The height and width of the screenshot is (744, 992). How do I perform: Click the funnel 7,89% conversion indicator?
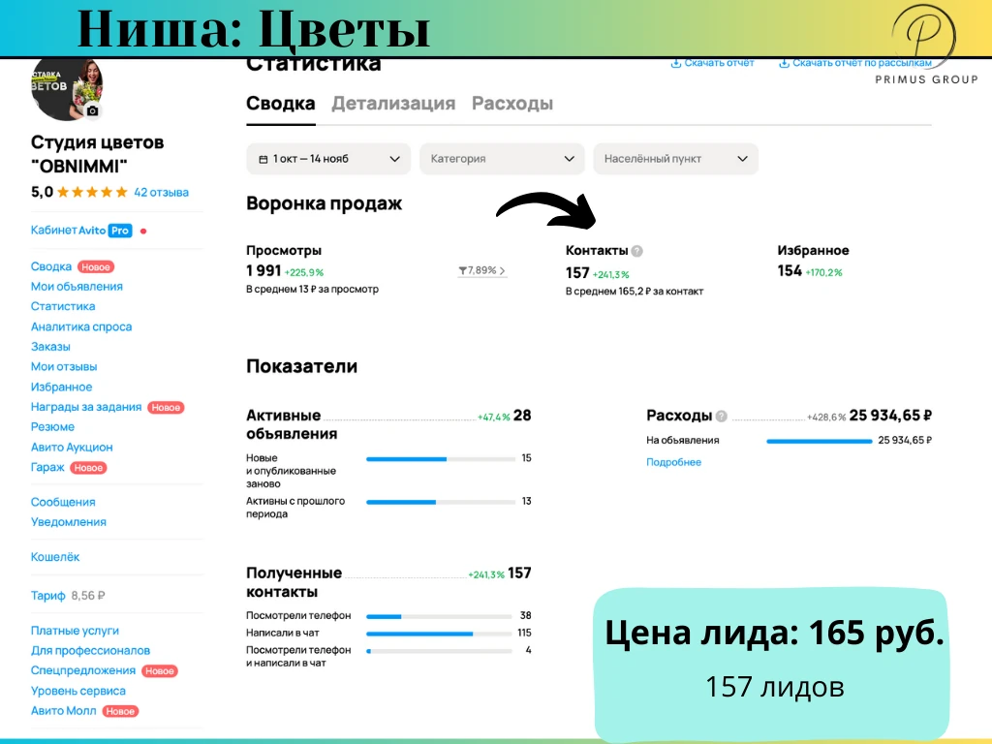[482, 271]
